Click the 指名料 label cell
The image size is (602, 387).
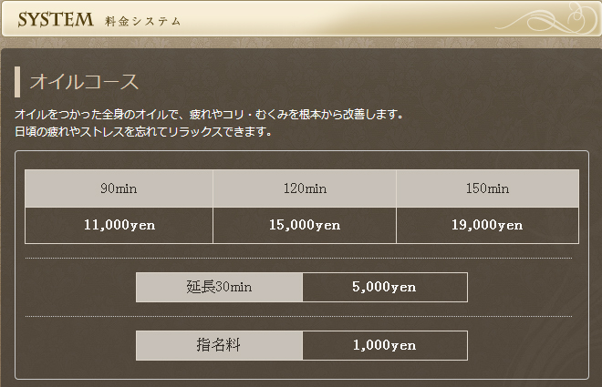pyautogui.click(x=219, y=346)
